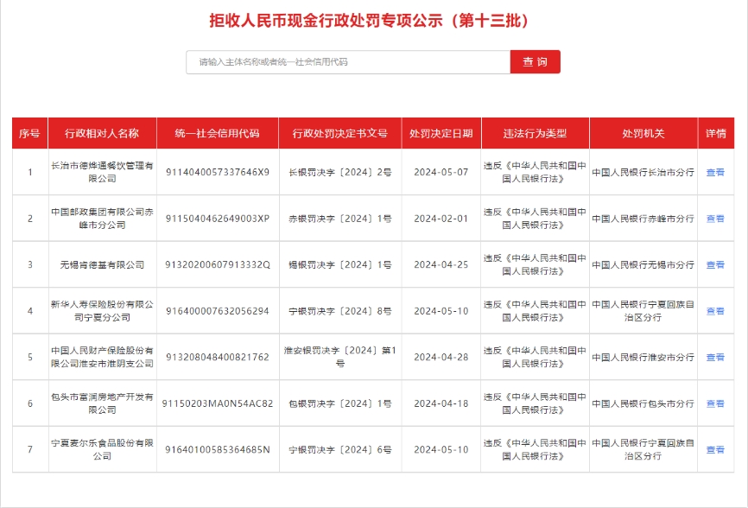This screenshot has width=748, height=508.
Task: Select company name 无锡肯德基有限公司
Action: pos(102,264)
